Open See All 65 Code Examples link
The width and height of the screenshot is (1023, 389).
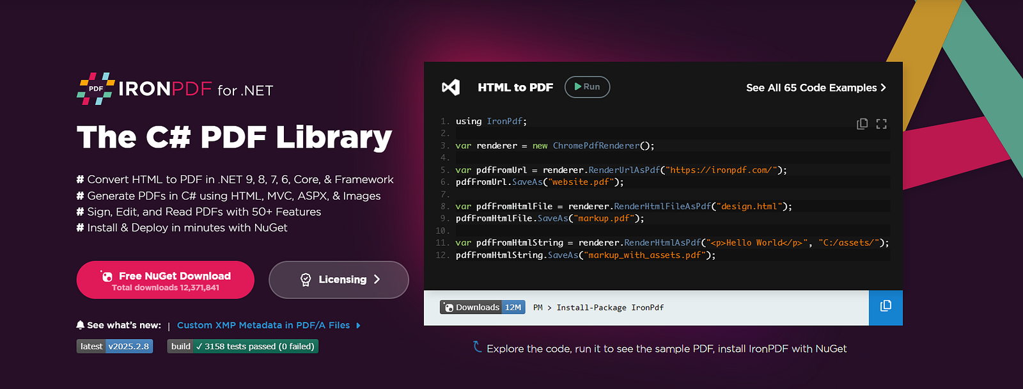816,88
